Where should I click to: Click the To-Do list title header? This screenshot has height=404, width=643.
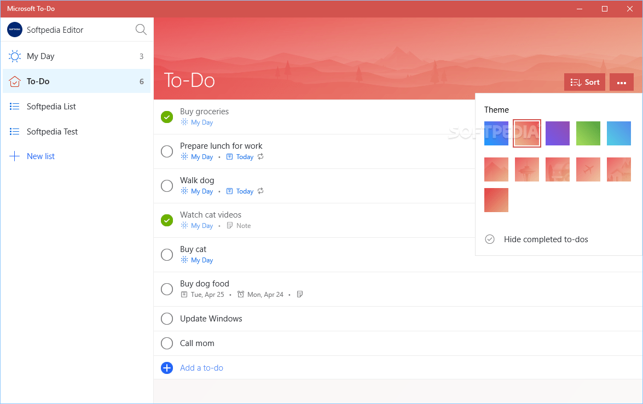tap(189, 80)
